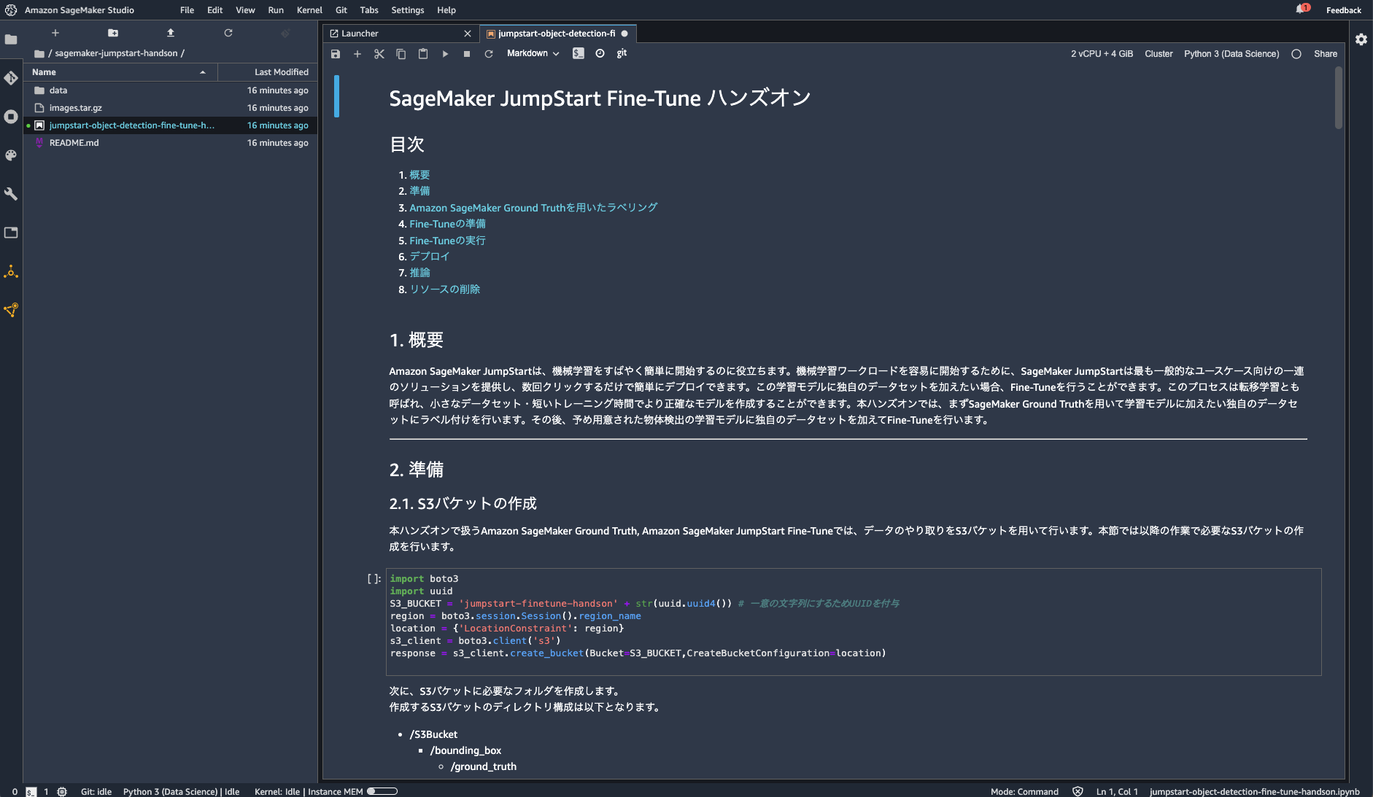
Task: Open the Git menu
Action: coord(341,10)
